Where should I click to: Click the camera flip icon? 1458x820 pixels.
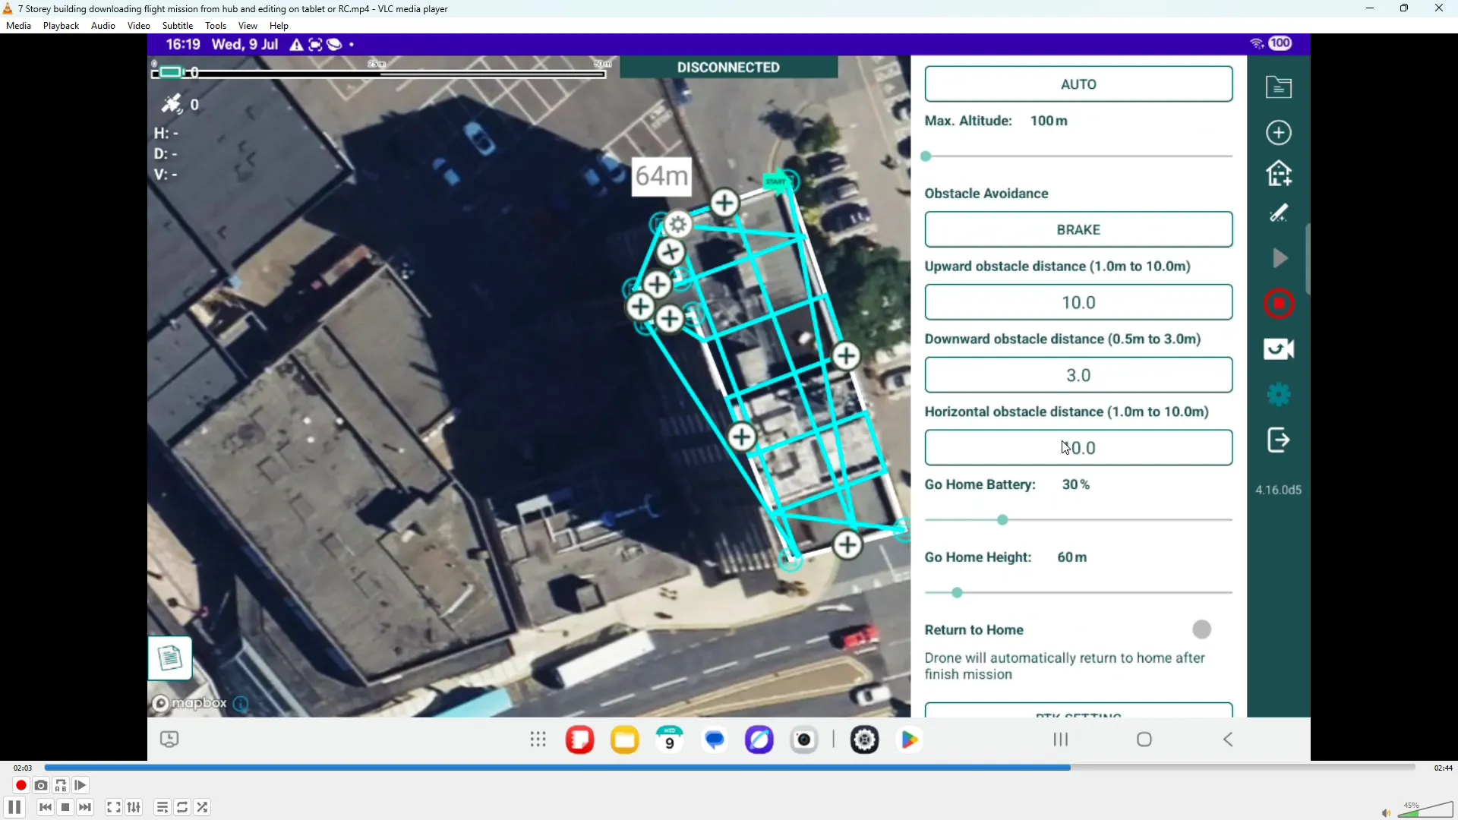[x=1279, y=349]
